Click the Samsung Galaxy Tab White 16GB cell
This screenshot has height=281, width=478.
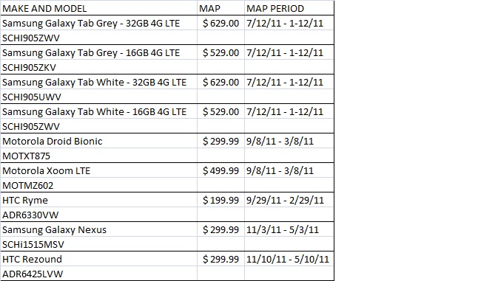[x=98, y=111]
